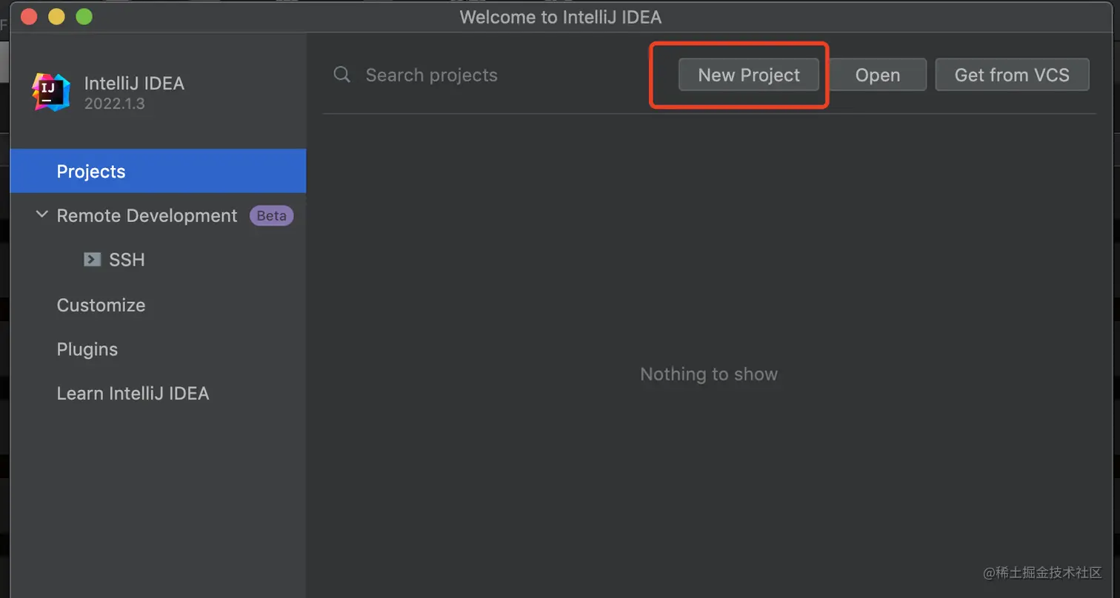Click the SSH terminal icon
The width and height of the screenshot is (1120, 598).
(x=93, y=260)
